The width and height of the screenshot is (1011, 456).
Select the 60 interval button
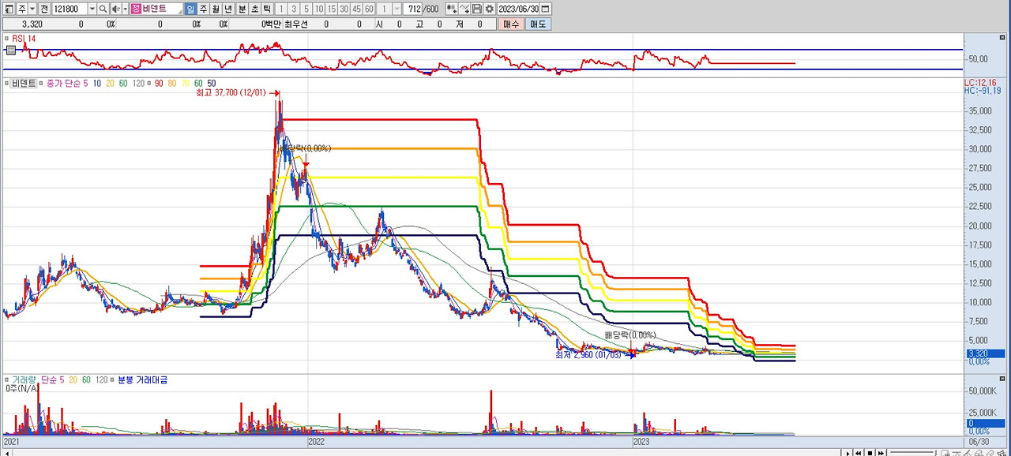[369, 9]
